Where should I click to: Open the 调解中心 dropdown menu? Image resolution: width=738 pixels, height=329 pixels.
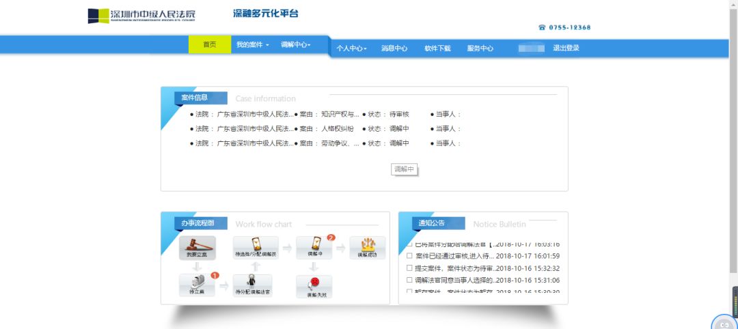[295, 45]
